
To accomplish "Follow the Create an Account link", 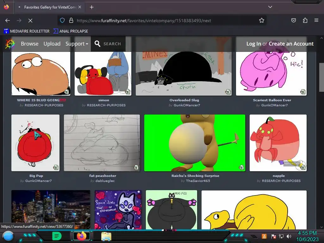I will coord(291,44).
